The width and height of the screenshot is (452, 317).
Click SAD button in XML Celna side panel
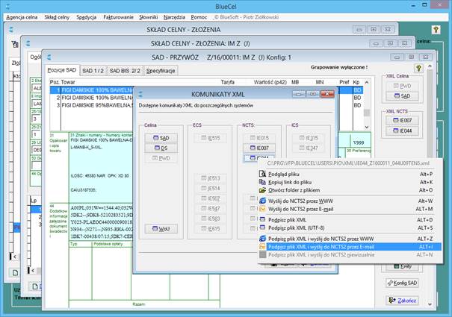[402, 96]
